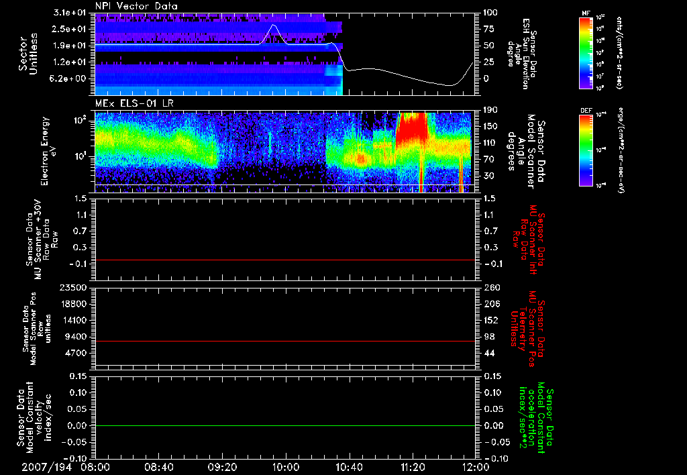Click the red line in scanner position panel
Screen dimensions: 687x475
285,341
